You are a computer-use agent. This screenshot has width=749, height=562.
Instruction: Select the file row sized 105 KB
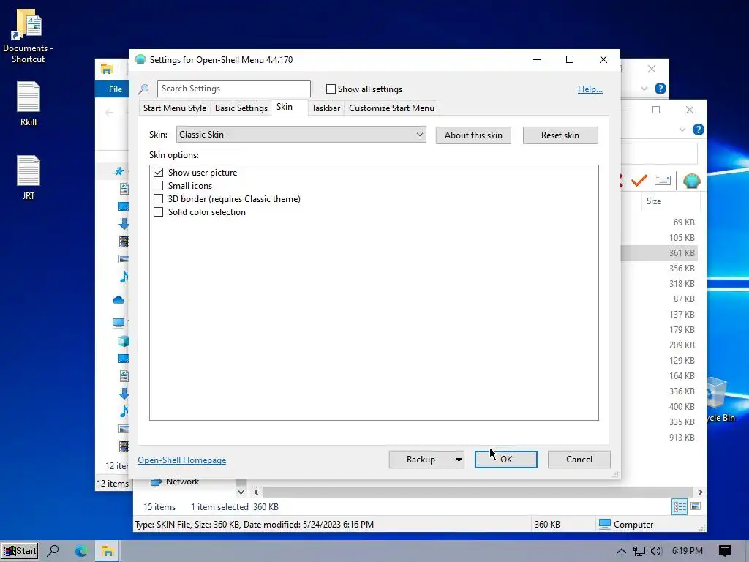point(660,238)
